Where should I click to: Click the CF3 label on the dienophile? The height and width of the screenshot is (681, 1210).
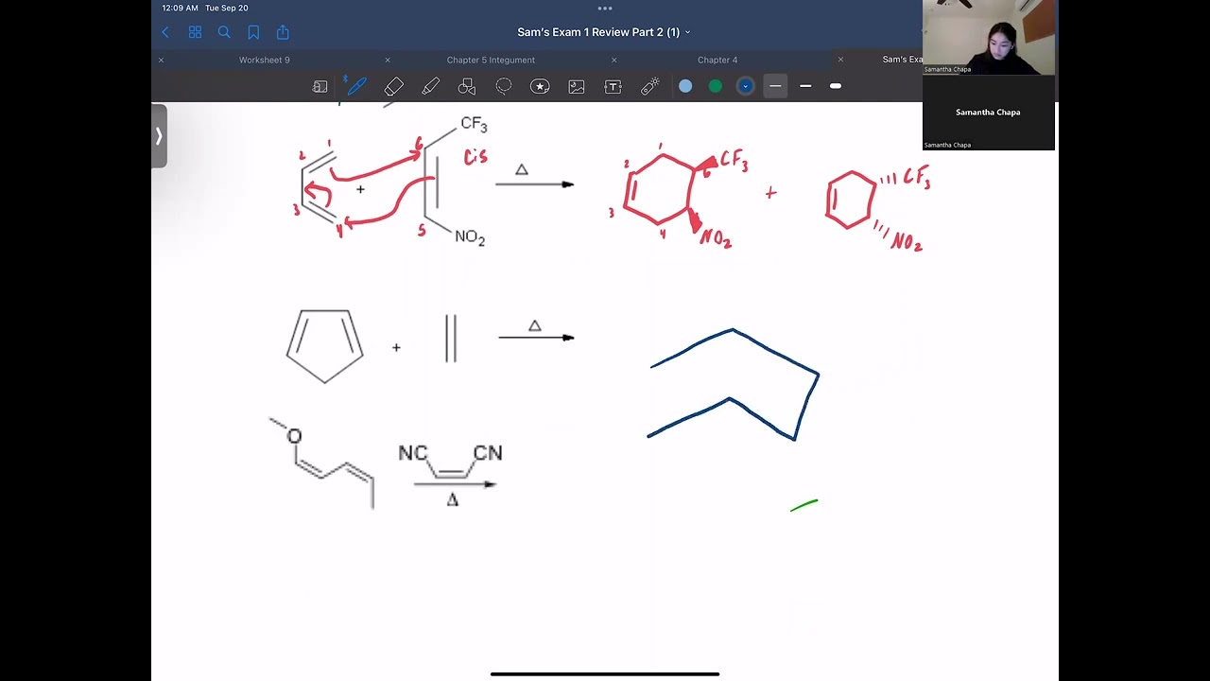click(x=474, y=124)
